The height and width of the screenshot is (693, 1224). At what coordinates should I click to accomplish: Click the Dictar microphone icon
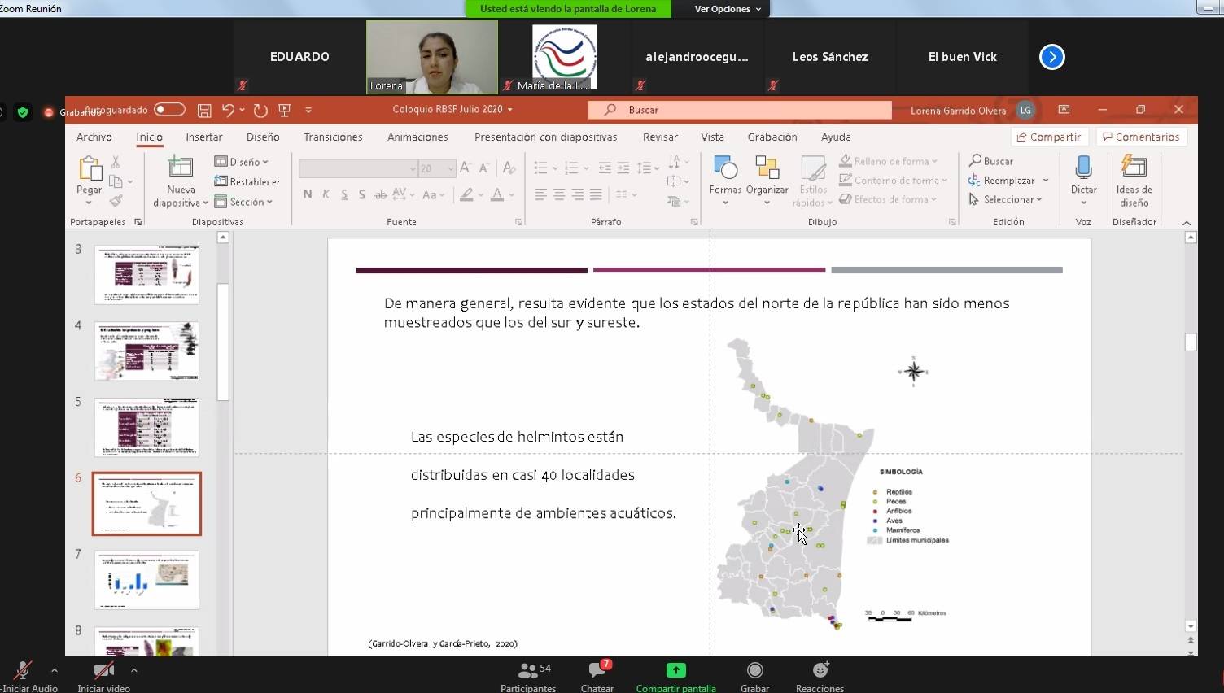point(1083,169)
